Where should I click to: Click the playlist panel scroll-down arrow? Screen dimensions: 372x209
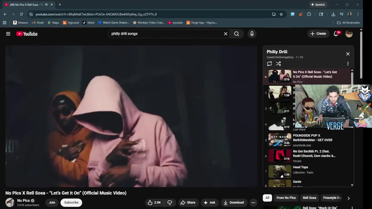click(352, 185)
